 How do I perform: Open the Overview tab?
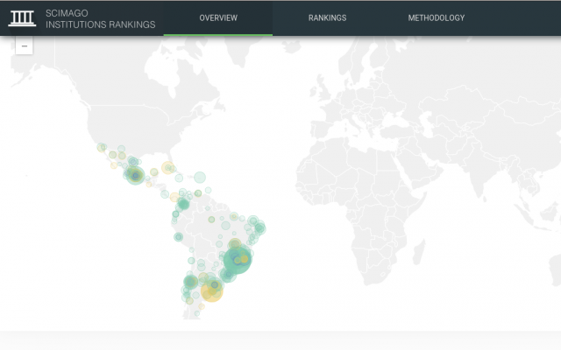point(218,17)
